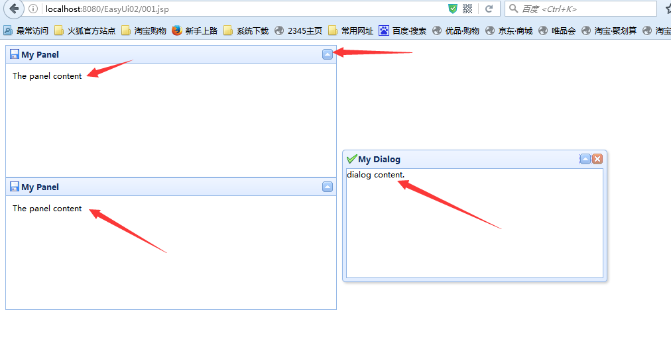
Task: Open 优品·购物 bookmark
Action: tap(456, 30)
